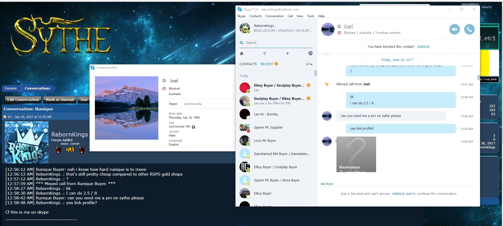The height and width of the screenshot is (226, 503).
Task: Click the plus add contact icon
Action: point(288,53)
